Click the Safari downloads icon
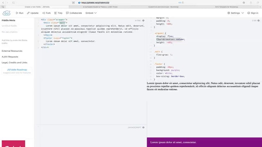262x147 pixels. pos(244,3)
